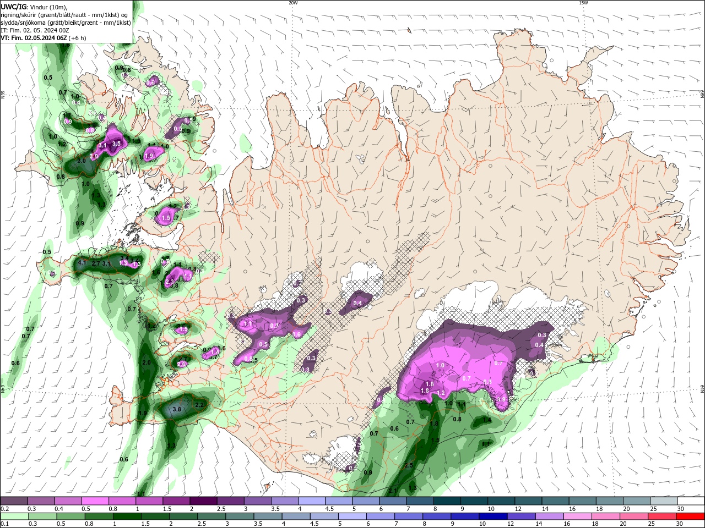Pick the rain scale swatch starting at 16
The image size is (705, 528).
pyautogui.click(x=577, y=516)
